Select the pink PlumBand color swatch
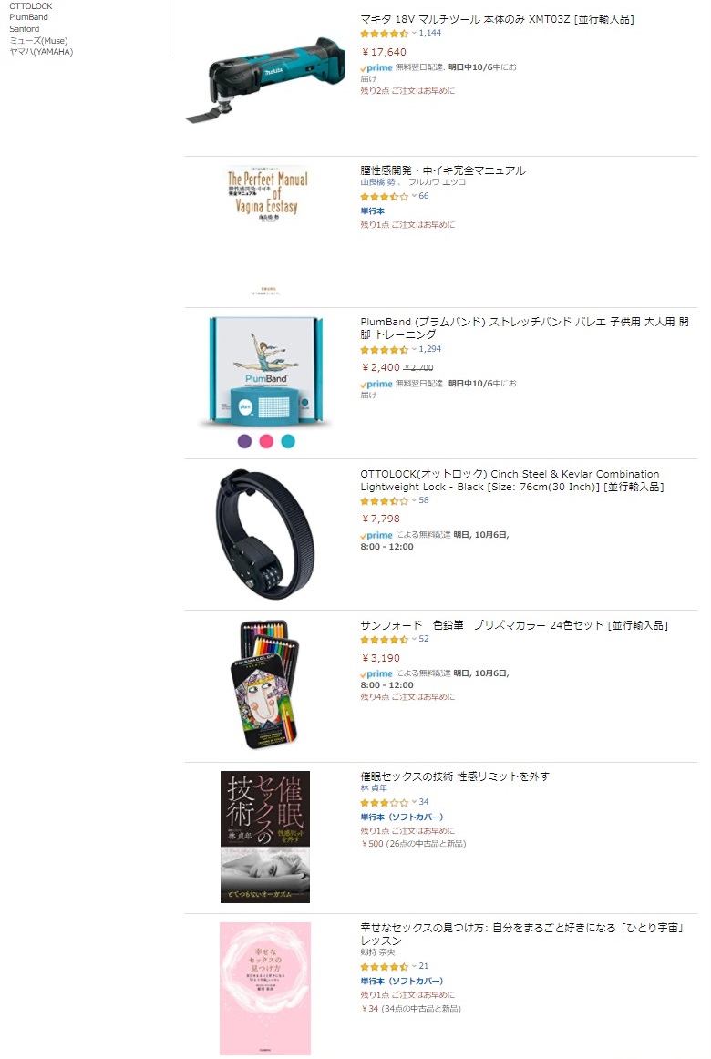Screen dimensions: 711x1059 click(x=266, y=441)
